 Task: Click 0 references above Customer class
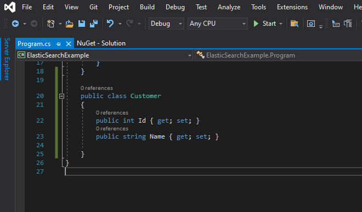click(97, 88)
